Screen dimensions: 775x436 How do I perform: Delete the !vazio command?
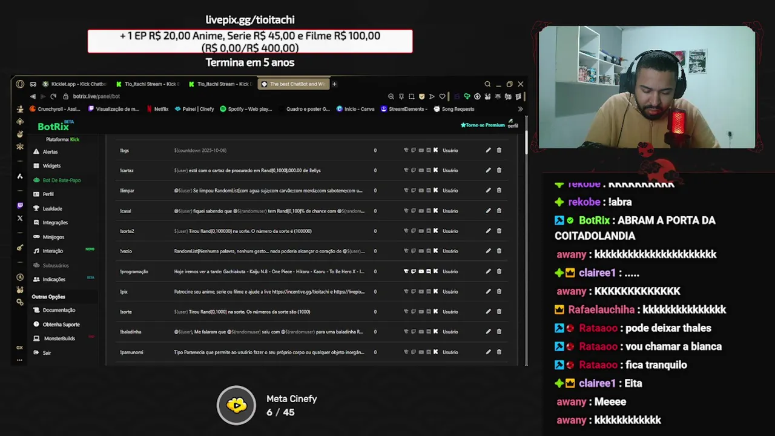point(499,251)
